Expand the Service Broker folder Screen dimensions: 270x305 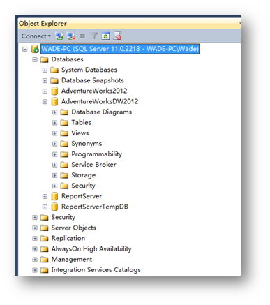[54, 165]
